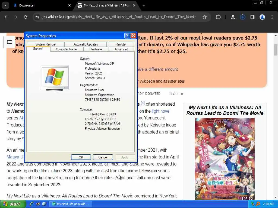
Task: Open a new browser tab
Action: [144, 5]
